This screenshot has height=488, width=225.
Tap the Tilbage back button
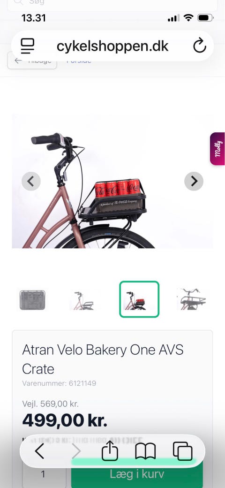coord(32,61)
